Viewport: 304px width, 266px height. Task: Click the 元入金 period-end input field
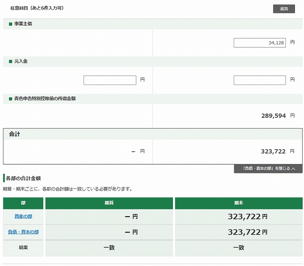[259, 80]
